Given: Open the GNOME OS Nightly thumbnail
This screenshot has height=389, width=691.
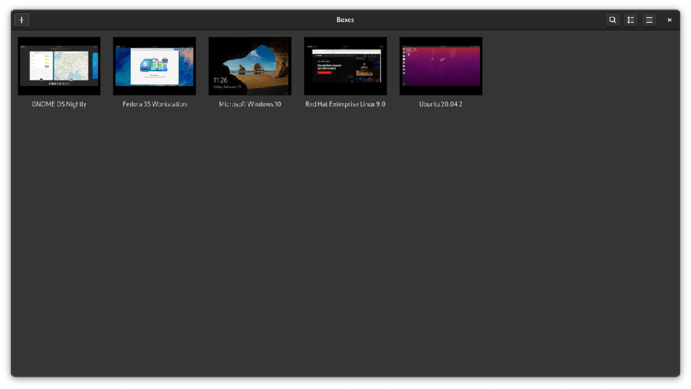Looking at the screenshot, I should click(59, 66).
